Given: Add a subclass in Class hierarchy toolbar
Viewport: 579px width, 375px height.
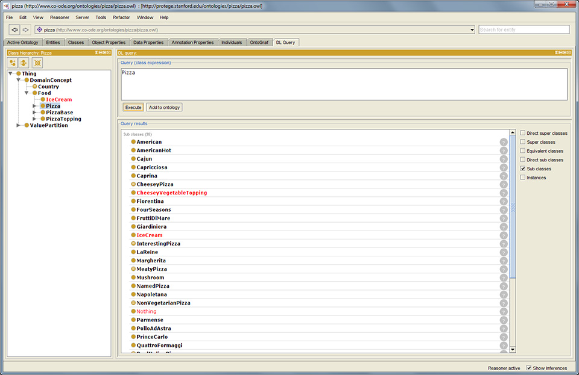Looking at the screenshot, I should (13, 63).
